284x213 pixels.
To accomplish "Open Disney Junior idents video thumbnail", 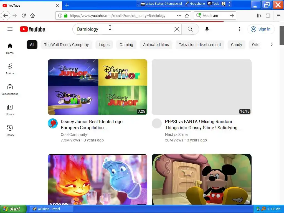I will coord(97,87).
